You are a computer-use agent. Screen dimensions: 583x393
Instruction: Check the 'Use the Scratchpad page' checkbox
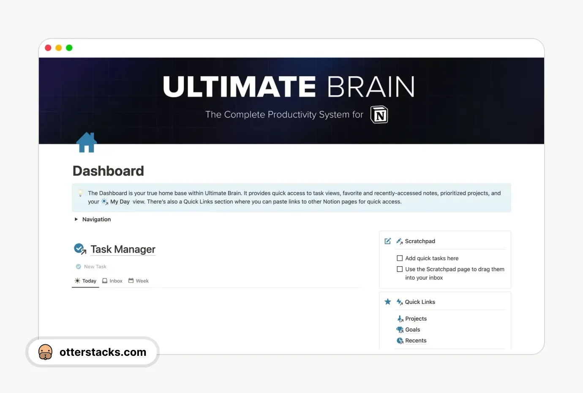pyautogui.click(x=400, y=269)
